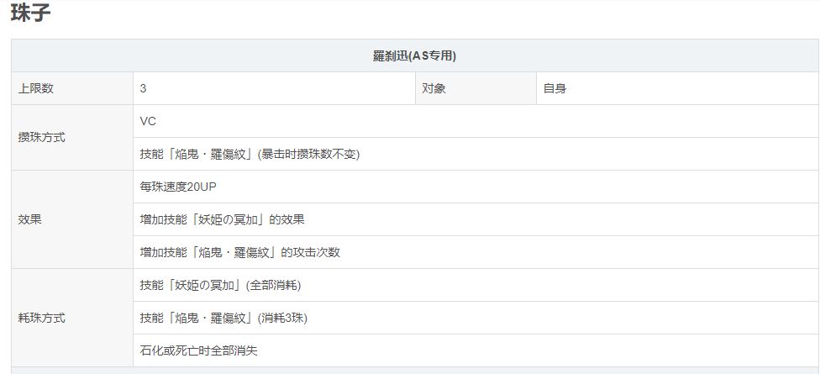Select the 耗珠方式 row label
This screenshot has height=374, width=820.
pos(41,318)
